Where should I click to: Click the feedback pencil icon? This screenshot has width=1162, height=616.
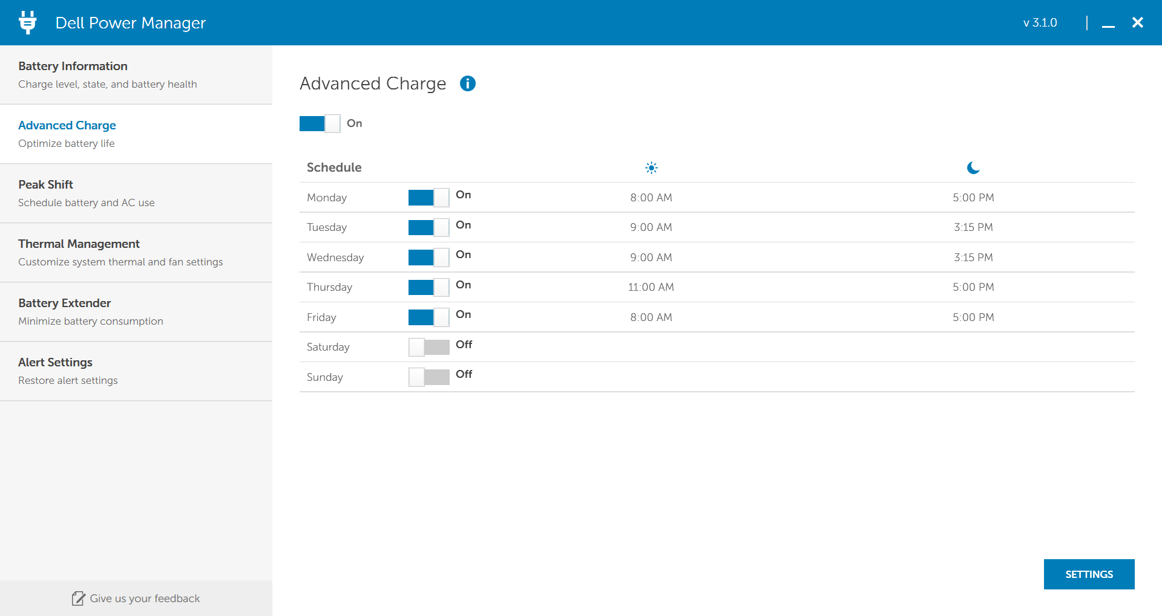[78, 598]
